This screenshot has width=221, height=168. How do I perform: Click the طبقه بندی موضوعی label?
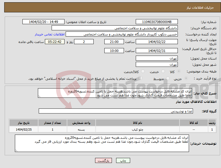202,71
